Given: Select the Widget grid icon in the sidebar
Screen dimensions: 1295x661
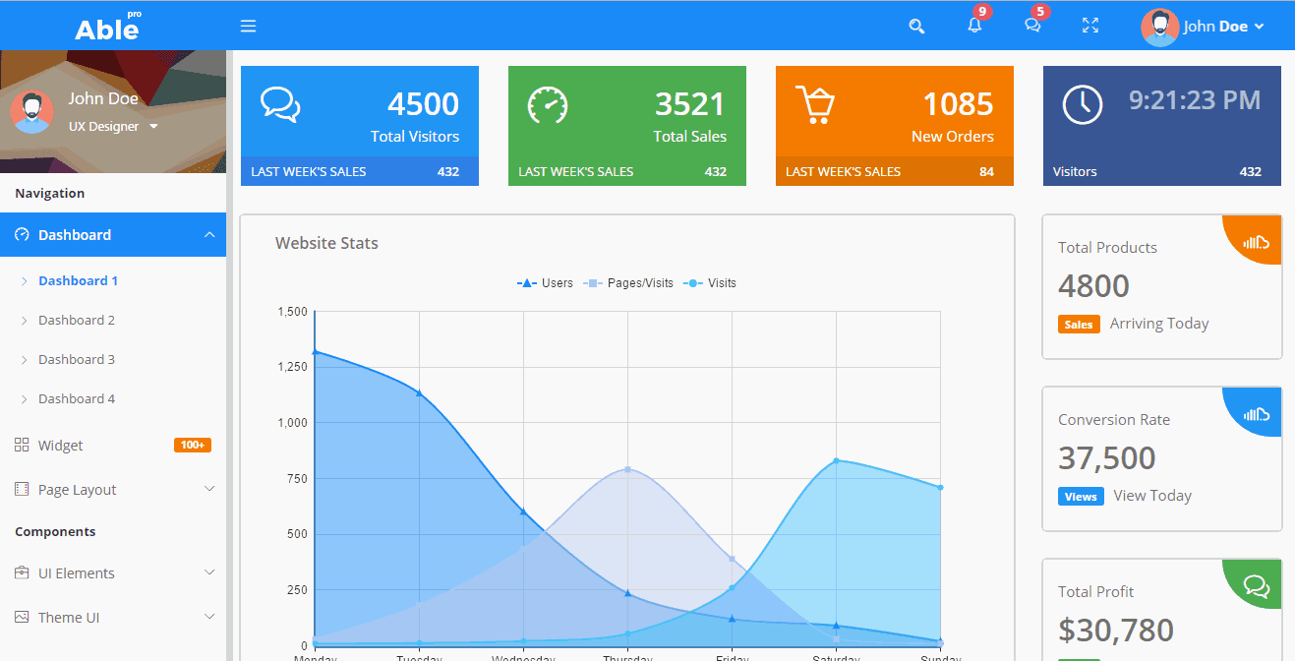Looking at the screenshot, I should tap(21, 445).
